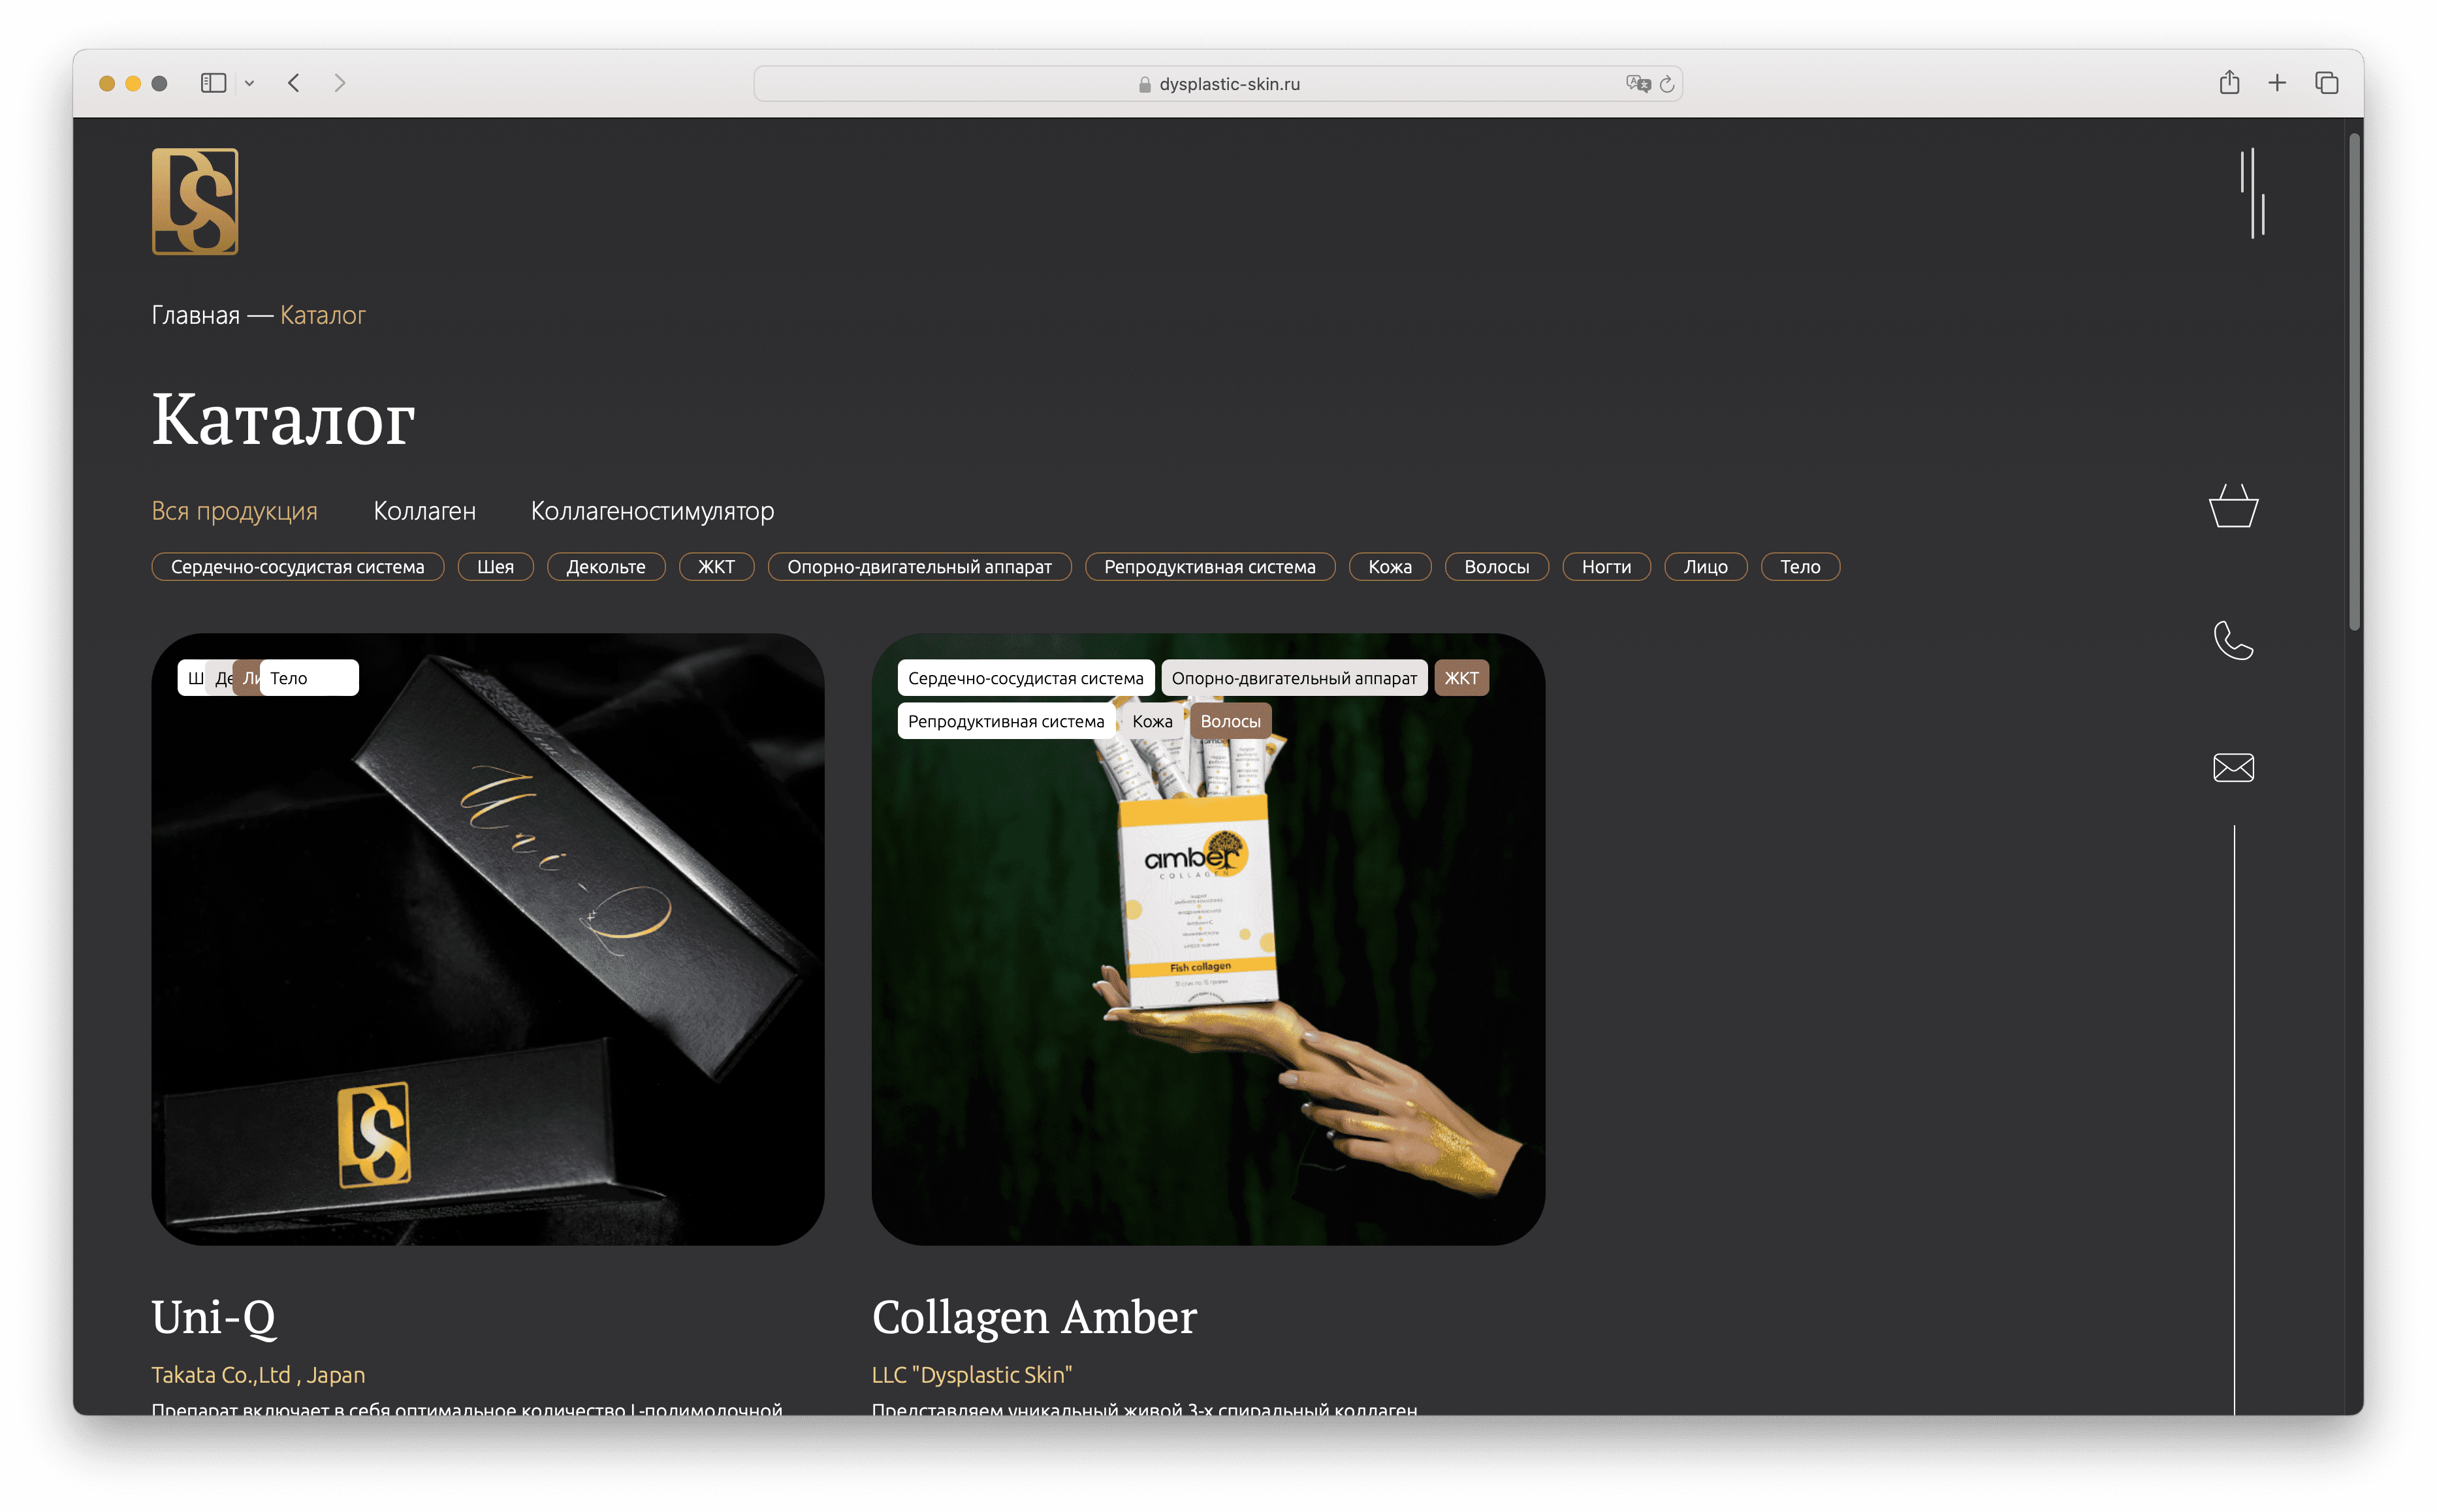
Task: Click the Тело tag on Uni-Q card
Action: tap(309, 678)
